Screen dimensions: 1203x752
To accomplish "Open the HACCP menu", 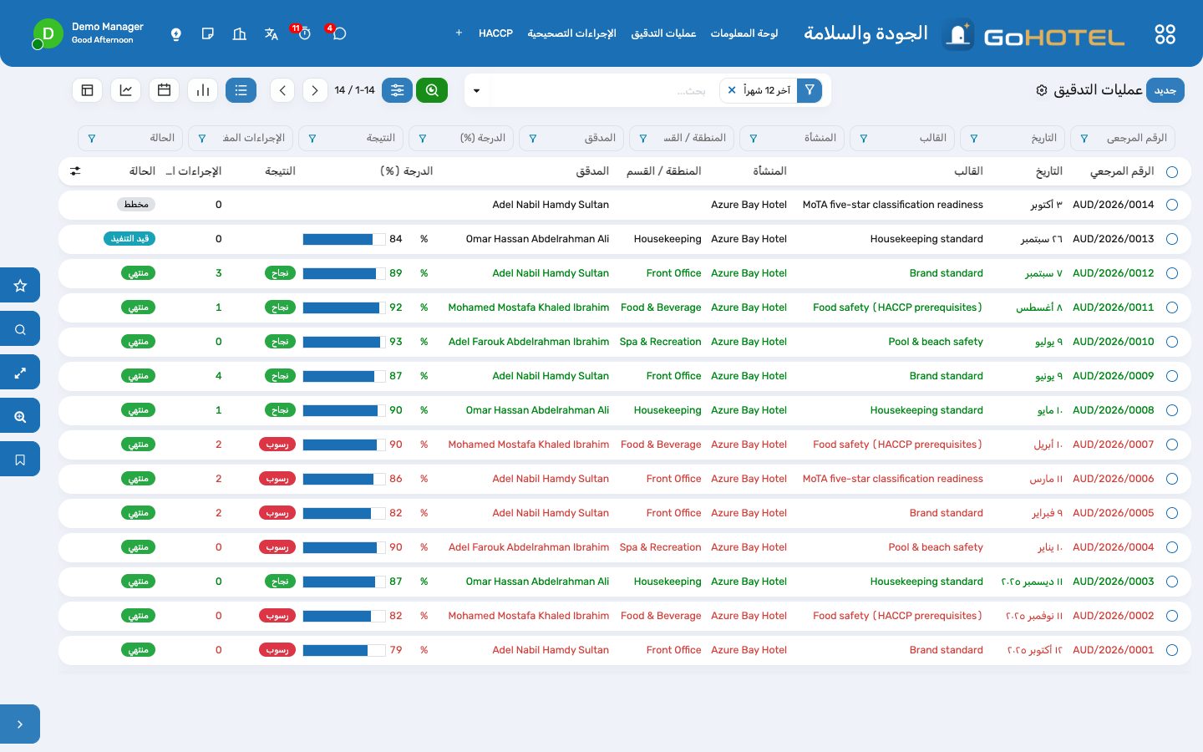I will 495,33.
